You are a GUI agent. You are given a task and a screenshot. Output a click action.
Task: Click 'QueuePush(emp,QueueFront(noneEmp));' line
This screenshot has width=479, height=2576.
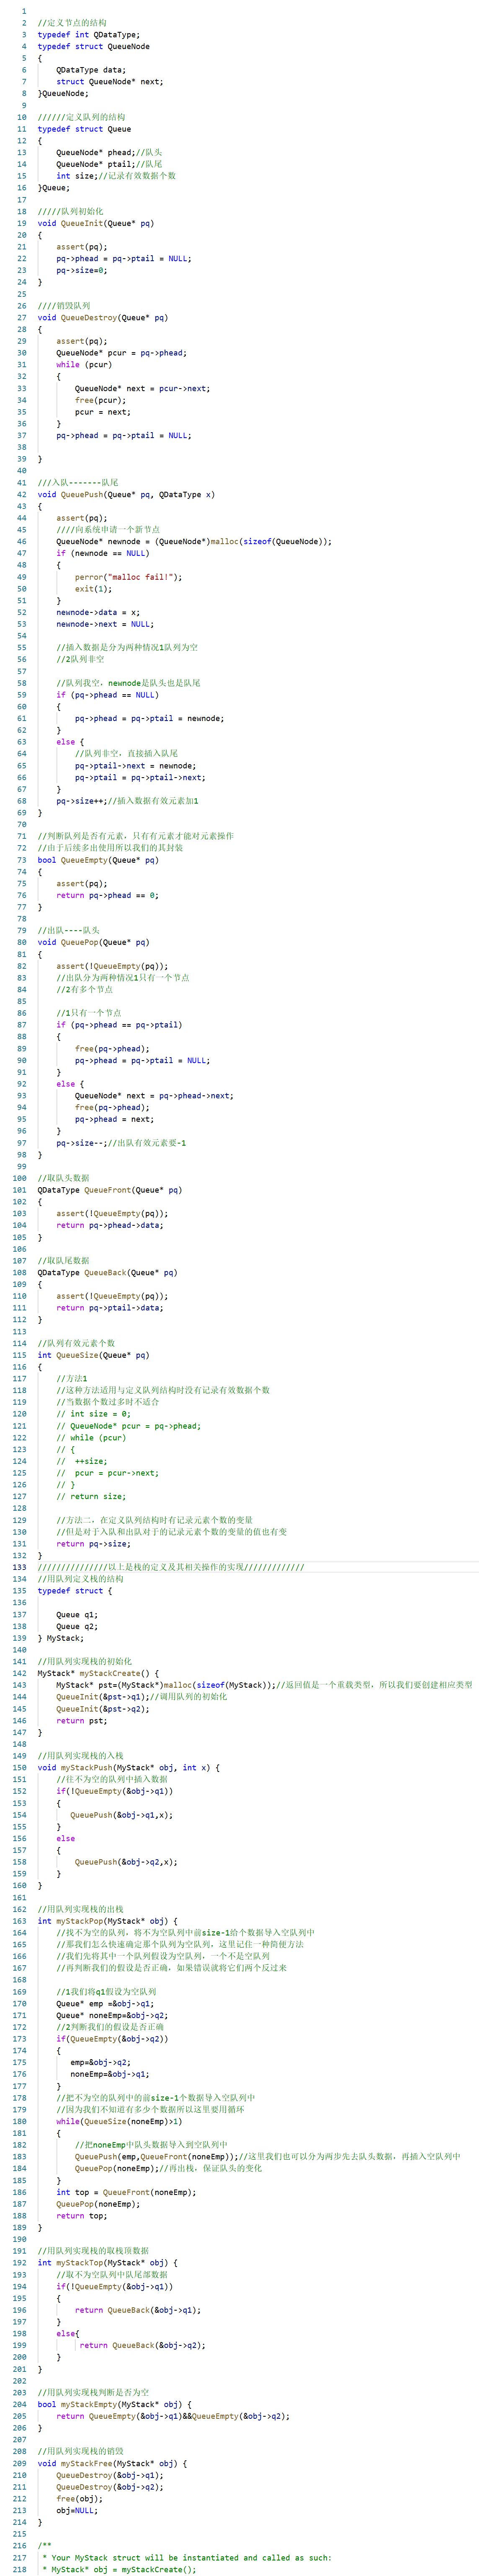(157, 2157)
